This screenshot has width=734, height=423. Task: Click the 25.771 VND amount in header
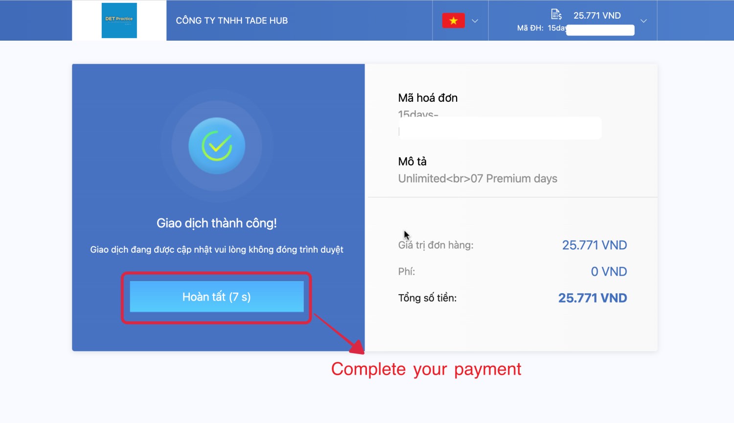[x=597, y=16]
